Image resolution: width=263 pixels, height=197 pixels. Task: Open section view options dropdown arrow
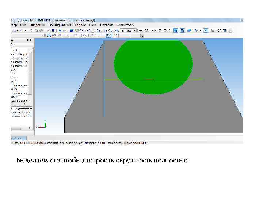click(200, 31)
